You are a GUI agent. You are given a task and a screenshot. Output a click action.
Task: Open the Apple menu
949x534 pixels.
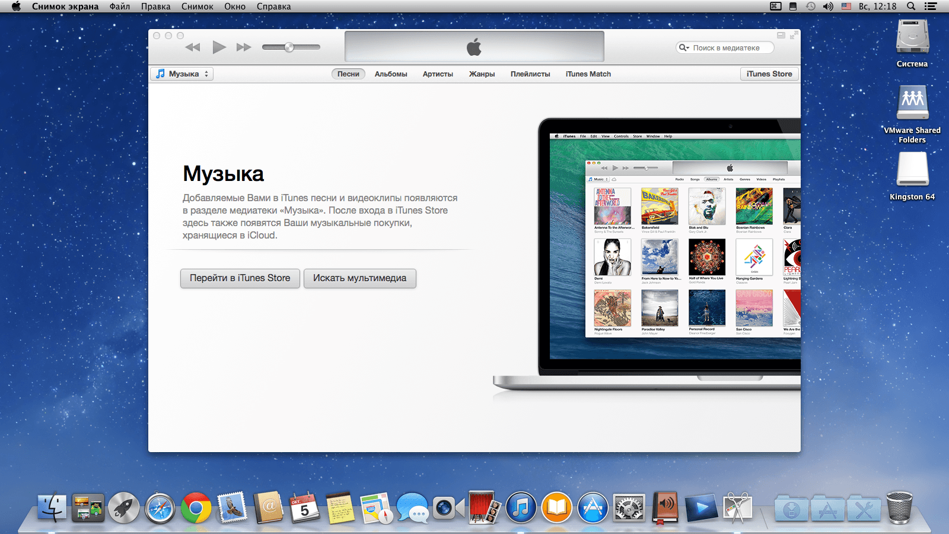(16, 7)
